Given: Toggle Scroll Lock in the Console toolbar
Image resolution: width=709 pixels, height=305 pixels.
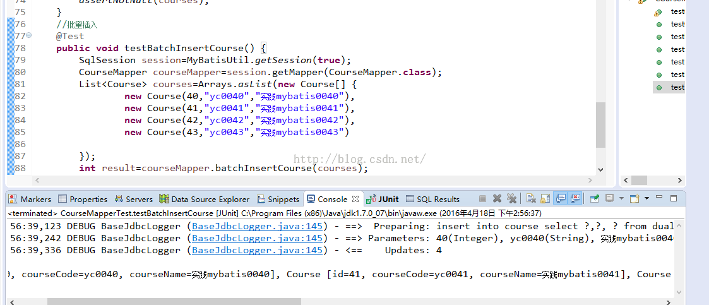Looking at the screenshot, I should (545, 199).
